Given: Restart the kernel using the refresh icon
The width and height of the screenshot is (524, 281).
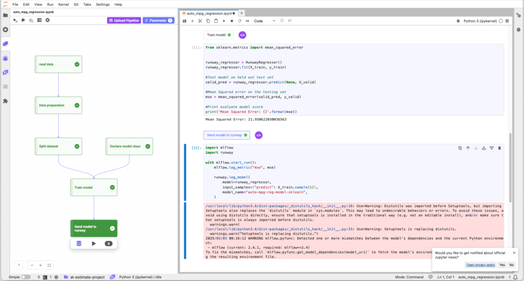Looking at the screenshot, I should click(x=239, y=21).
